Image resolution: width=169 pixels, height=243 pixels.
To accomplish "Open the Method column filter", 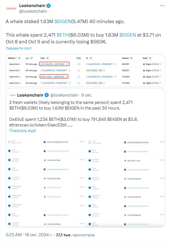I will 19,58.
